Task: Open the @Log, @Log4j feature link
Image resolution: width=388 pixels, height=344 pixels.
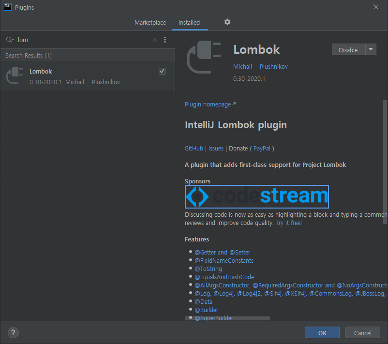Action: 290,294
